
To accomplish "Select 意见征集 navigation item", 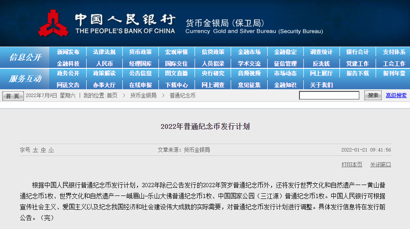I will tap(249, 85).
